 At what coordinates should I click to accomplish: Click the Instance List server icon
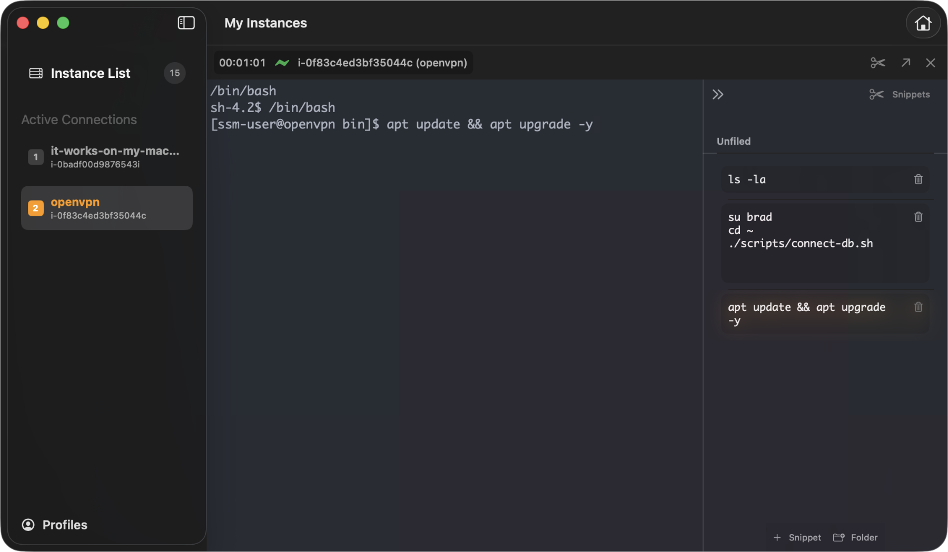coord(36,73)
